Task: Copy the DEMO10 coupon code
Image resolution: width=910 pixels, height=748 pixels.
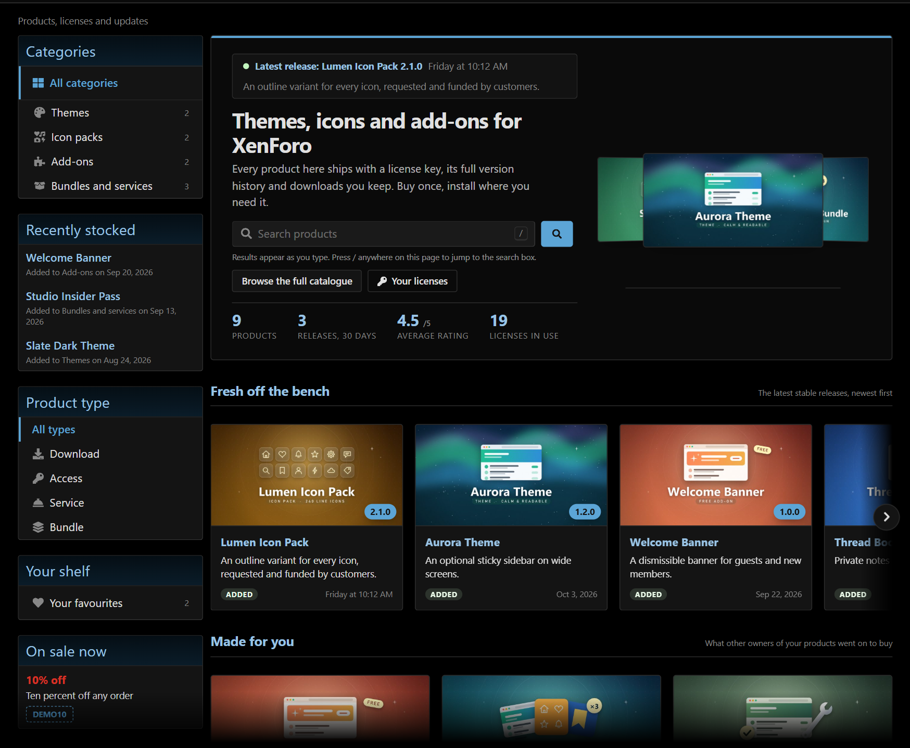Action: (49, 714)
